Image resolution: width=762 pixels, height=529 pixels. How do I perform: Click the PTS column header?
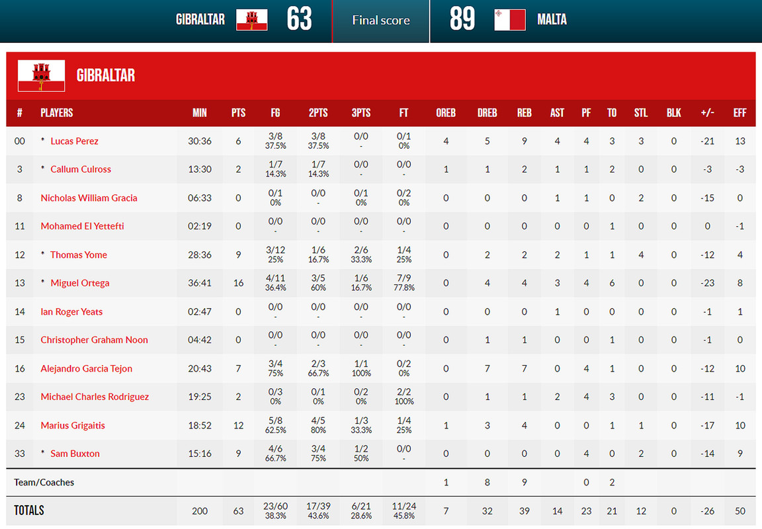[x=238, y=112]
